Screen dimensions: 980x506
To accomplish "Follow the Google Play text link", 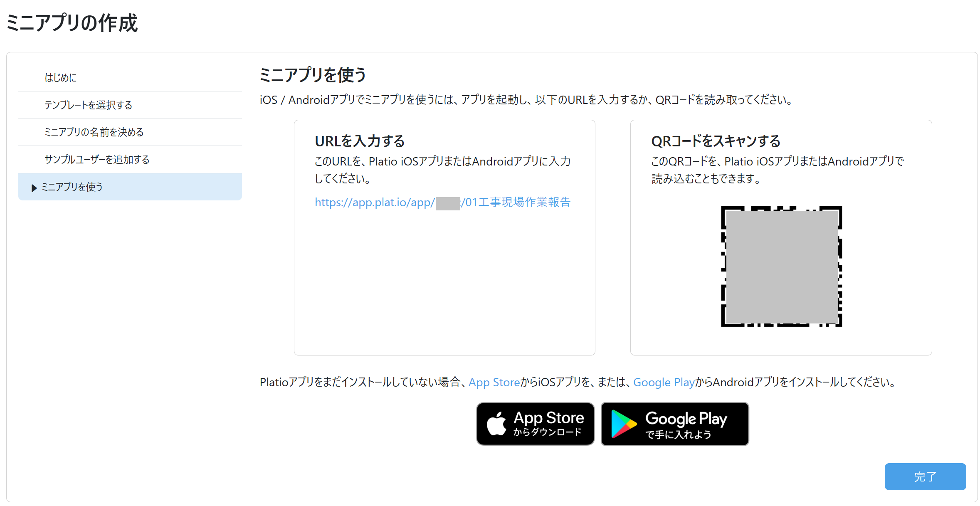I will [x=664, y=382].
